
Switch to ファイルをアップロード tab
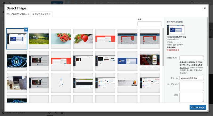pyautogui.click(x=18, y=14)
